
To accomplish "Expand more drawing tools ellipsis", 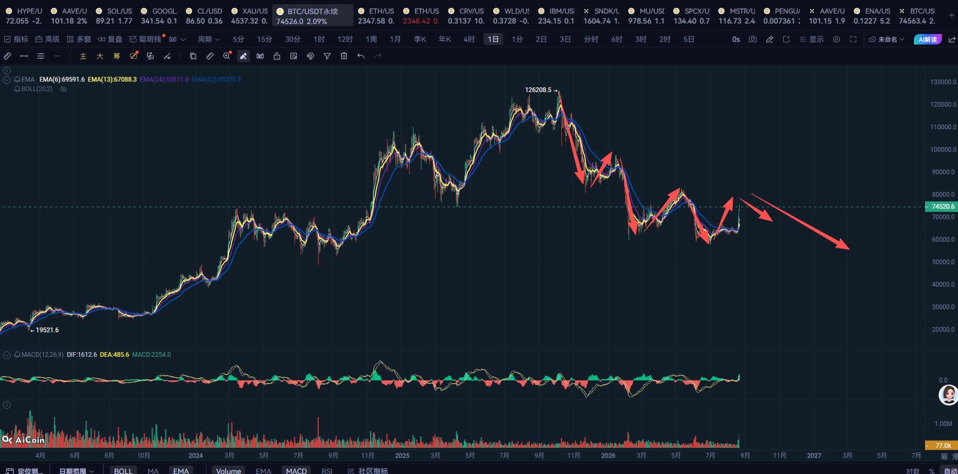I will click(57, 56).
